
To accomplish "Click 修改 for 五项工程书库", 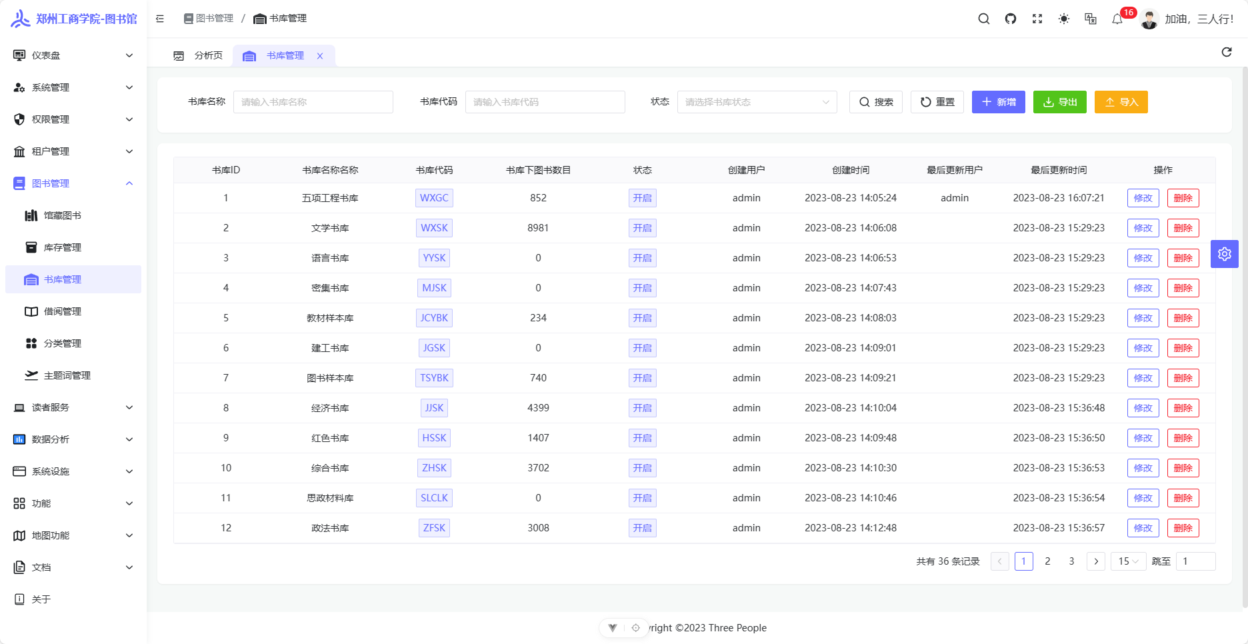I will pyautogui.click(x=1143, y=198).
